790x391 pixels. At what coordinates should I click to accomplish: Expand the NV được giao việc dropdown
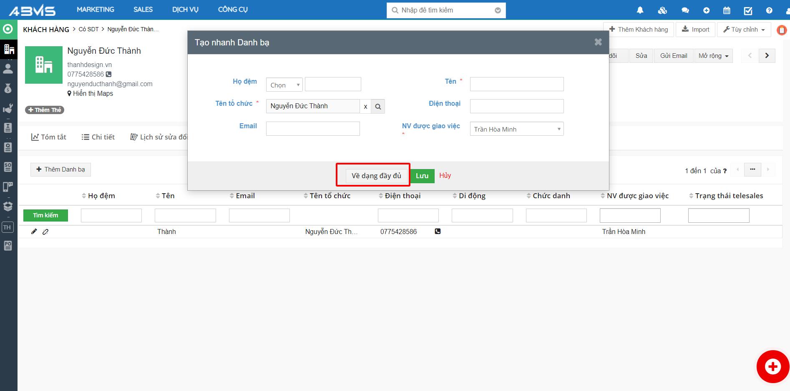click(x=516, y=129)
